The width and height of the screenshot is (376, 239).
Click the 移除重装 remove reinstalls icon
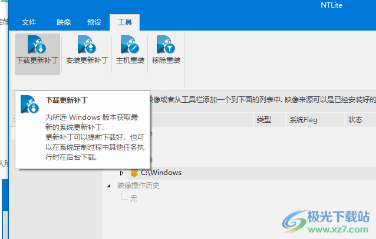point(166,45)
